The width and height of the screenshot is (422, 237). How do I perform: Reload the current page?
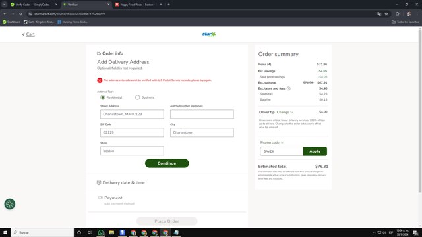[20, 14]
